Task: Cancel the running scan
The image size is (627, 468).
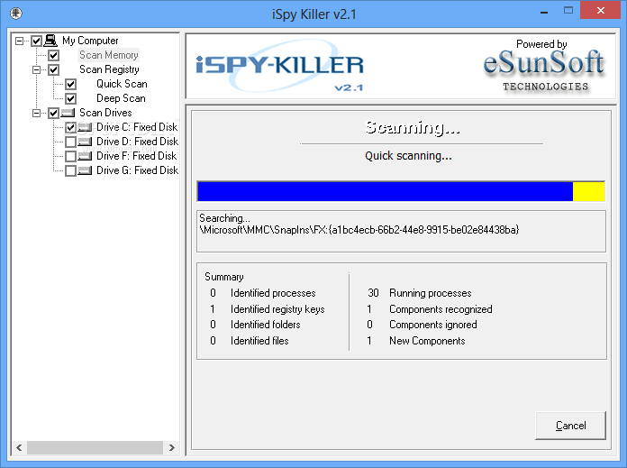Action: tap(570, 425)
